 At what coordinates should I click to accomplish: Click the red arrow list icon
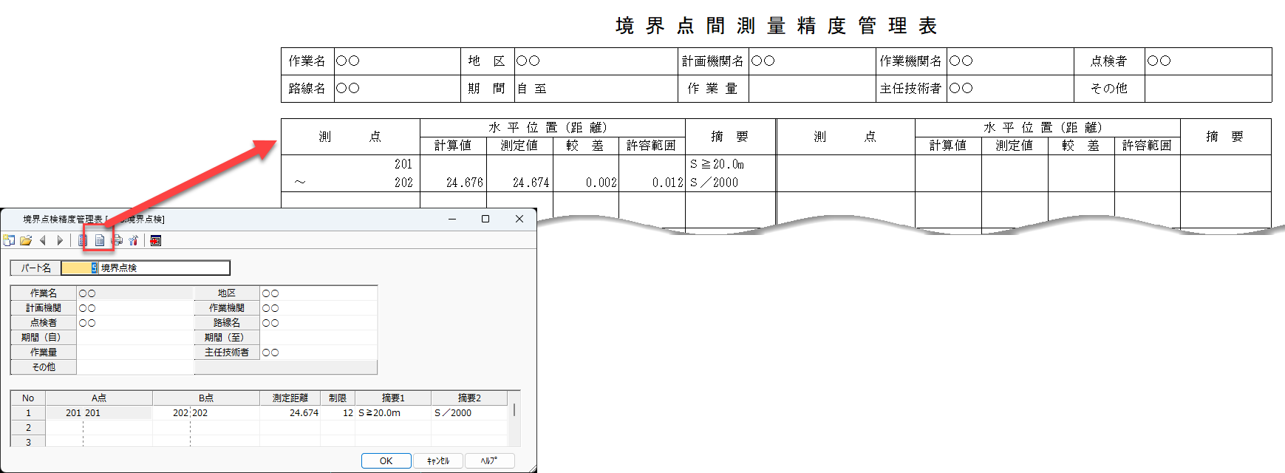point(156,240)
